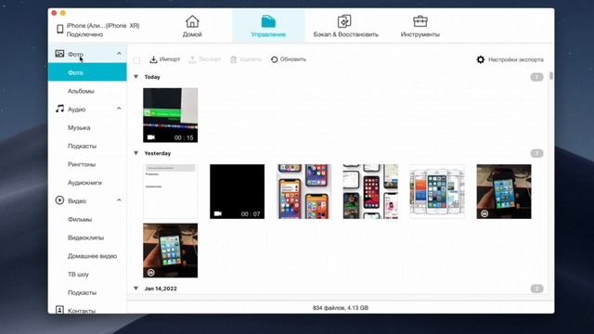
Task: Open Контакты in the sidebar
Action: 82,311
